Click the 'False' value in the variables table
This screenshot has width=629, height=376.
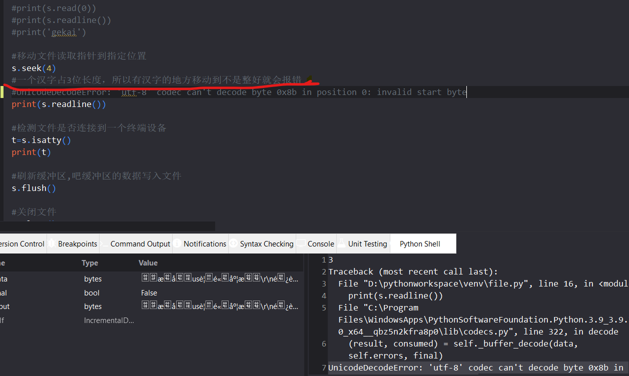(149, 293)
